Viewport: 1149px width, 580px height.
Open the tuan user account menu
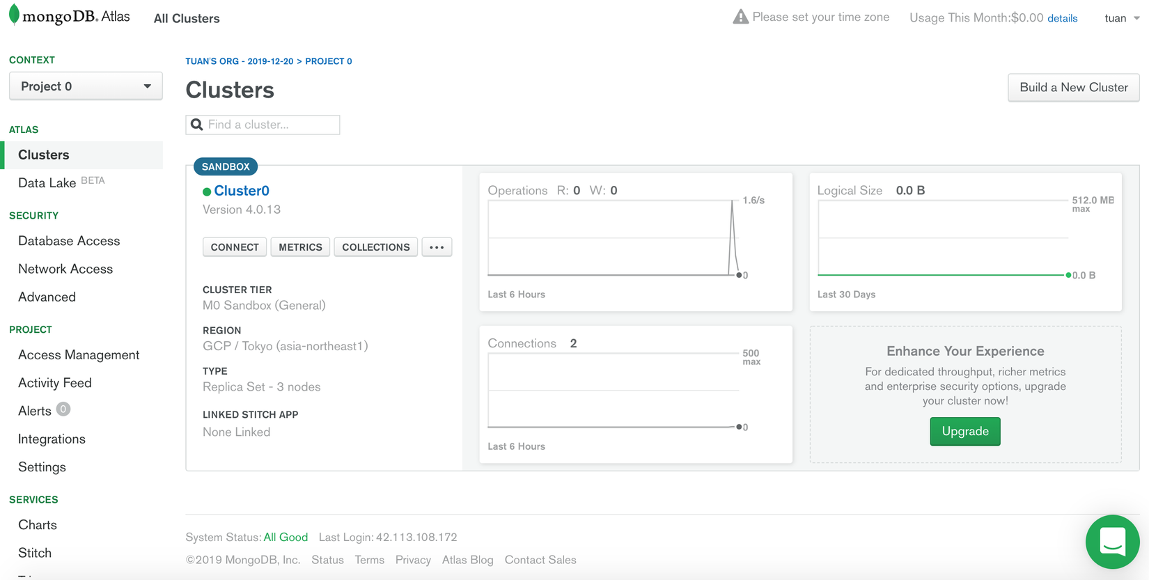(1121, 18)
